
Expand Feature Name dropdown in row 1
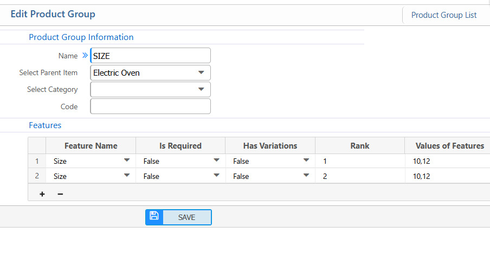[127, 161]
